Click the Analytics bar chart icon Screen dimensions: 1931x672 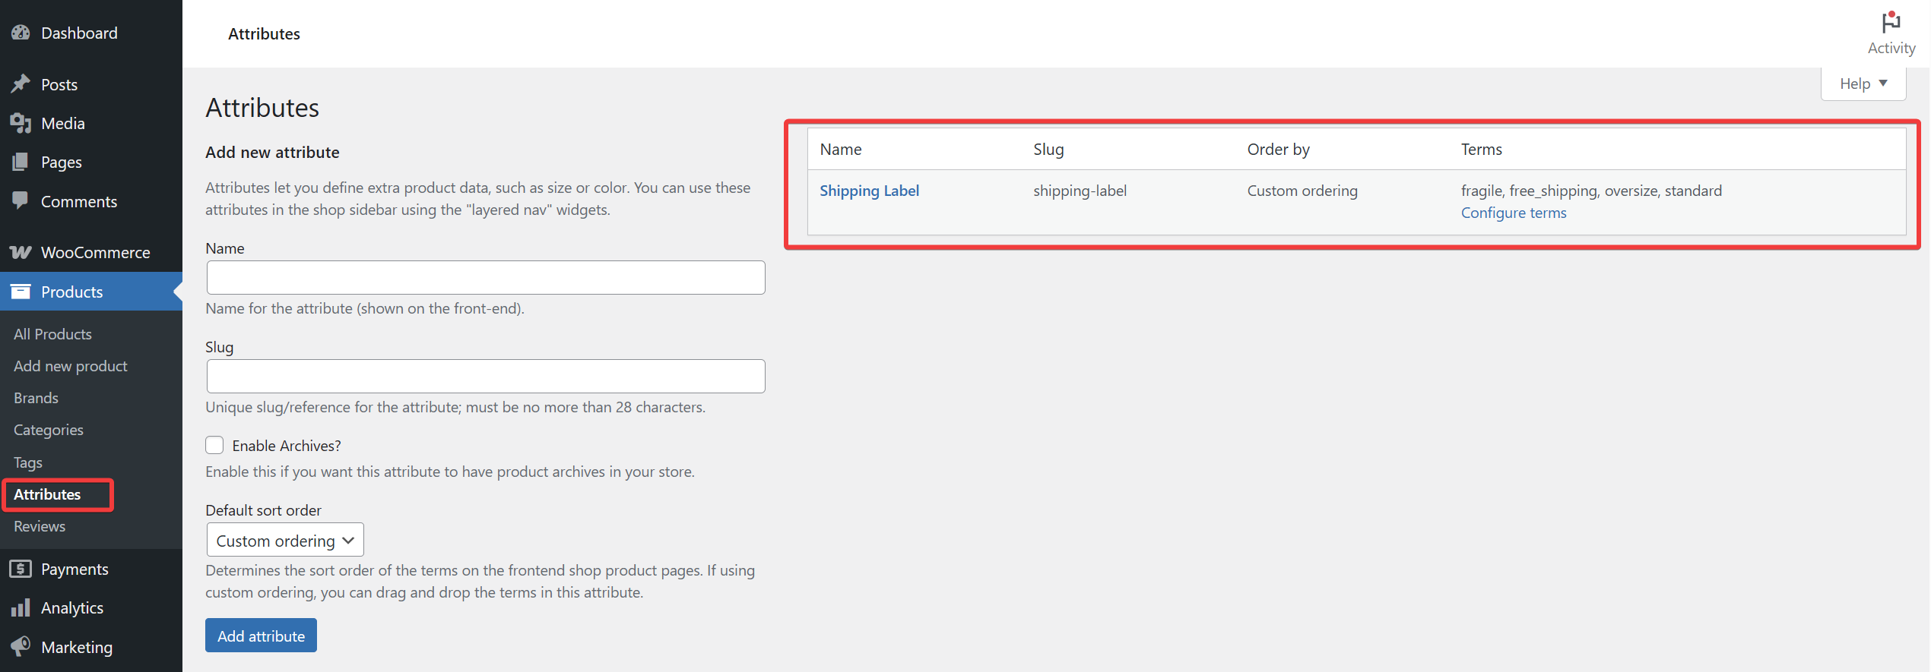coord(21,607)
